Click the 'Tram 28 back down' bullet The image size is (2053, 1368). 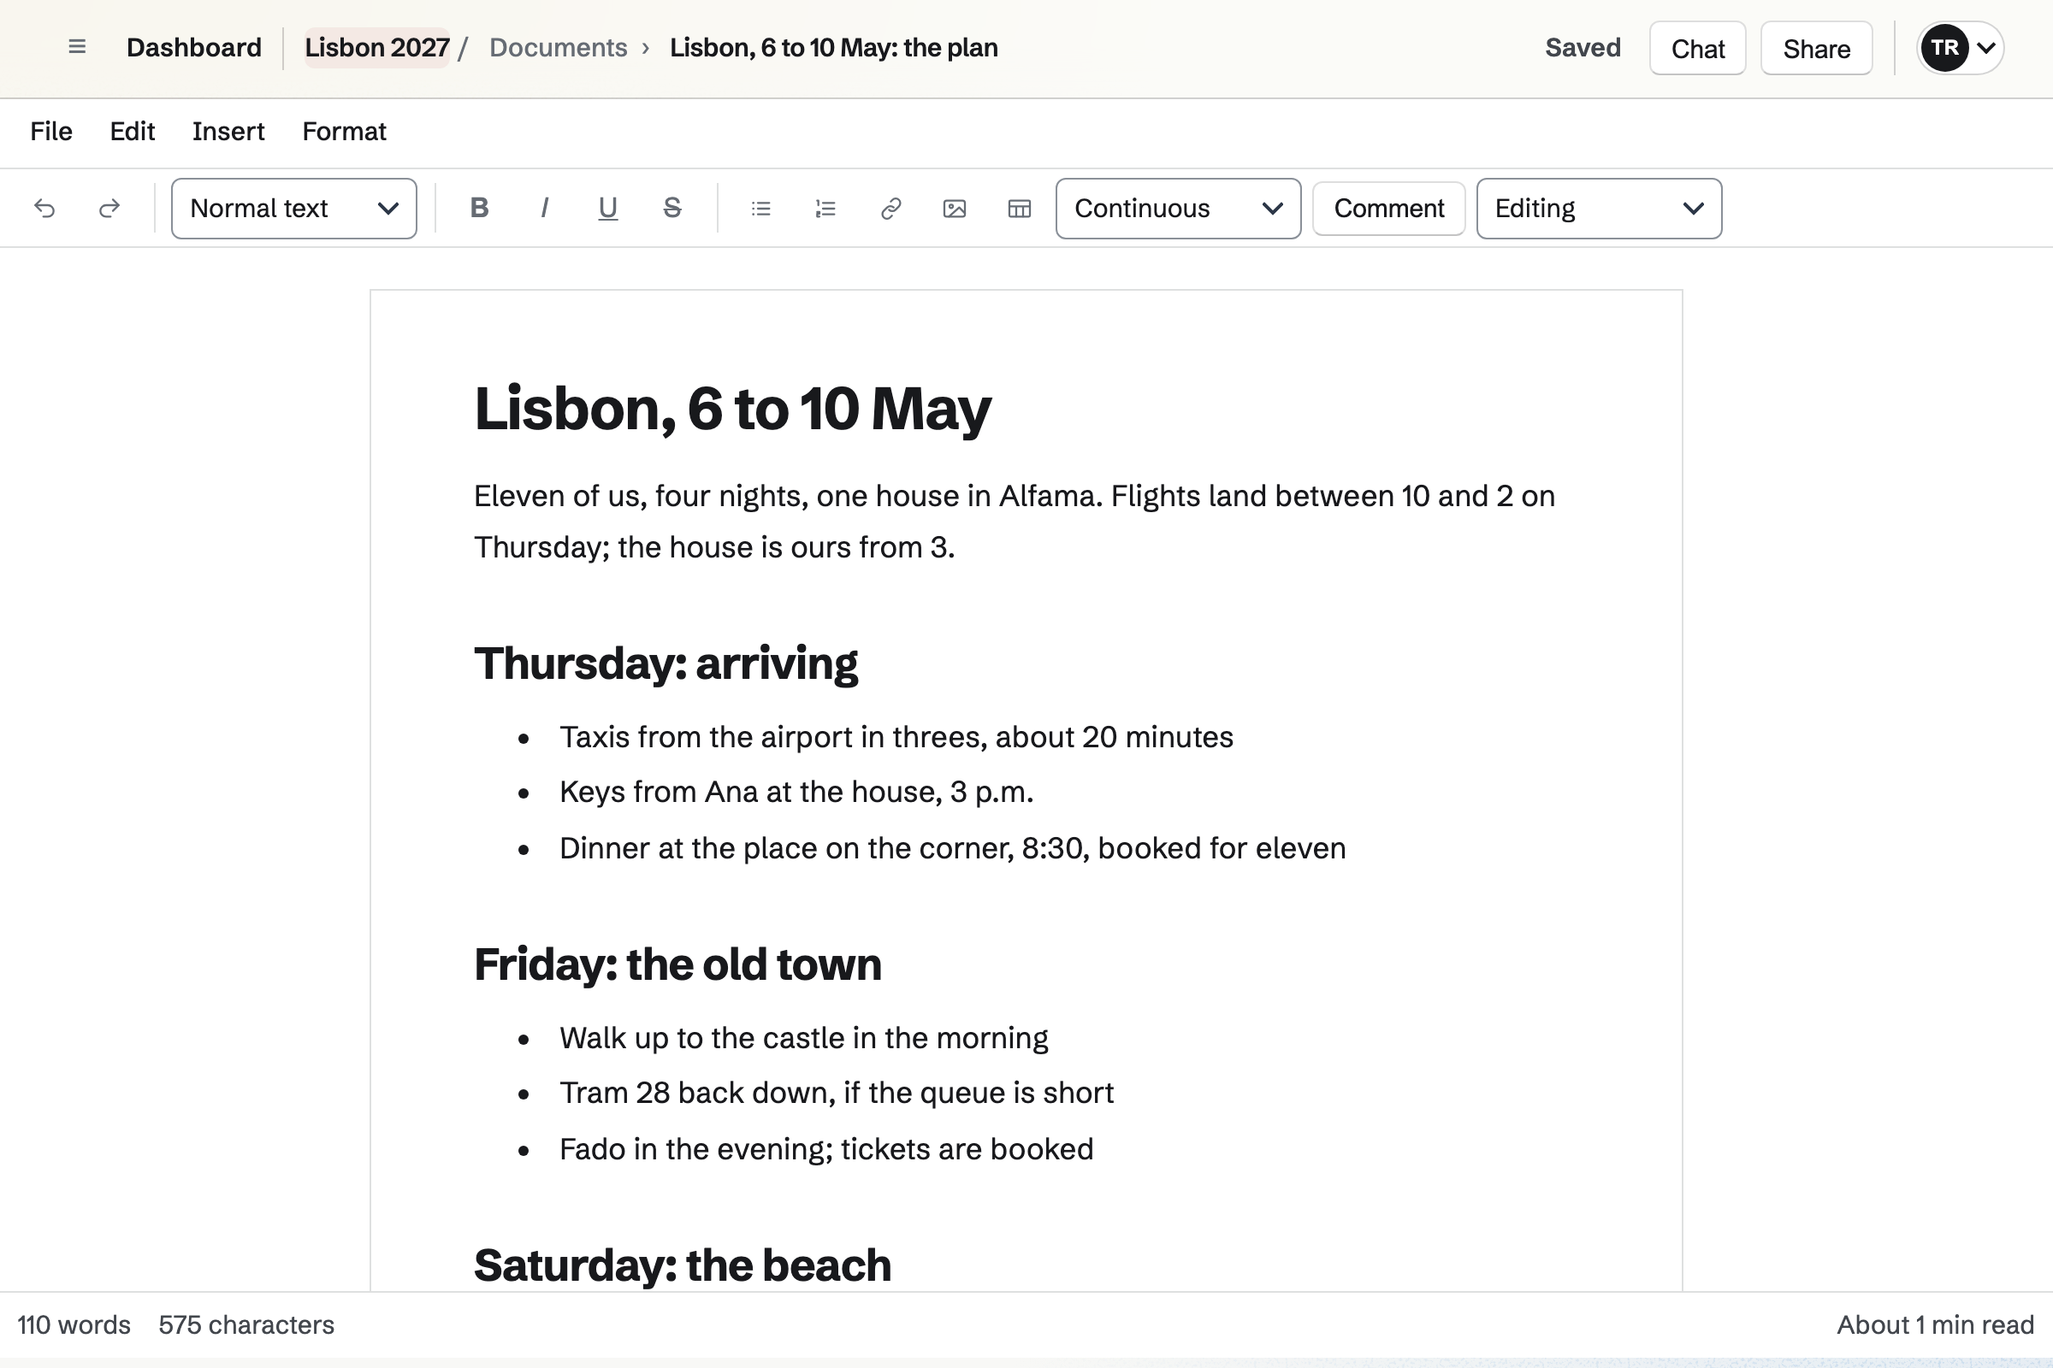837,1094
